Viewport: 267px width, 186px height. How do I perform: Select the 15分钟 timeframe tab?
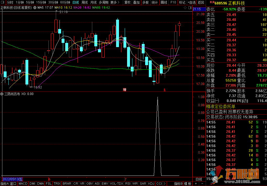41,2
